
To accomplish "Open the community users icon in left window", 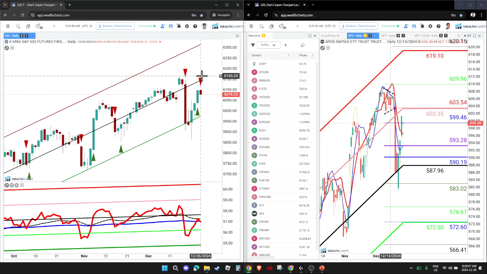I will tap(163, 26).
